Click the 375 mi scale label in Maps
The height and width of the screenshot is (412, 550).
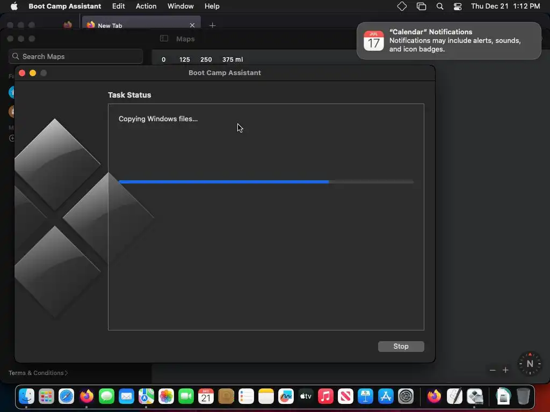233,60
